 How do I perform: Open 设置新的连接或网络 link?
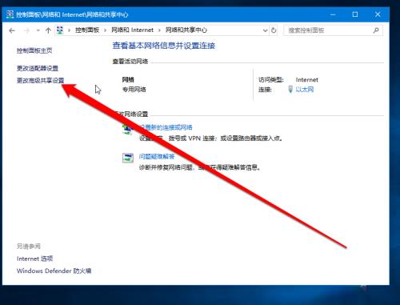click(x=166, y=127)
